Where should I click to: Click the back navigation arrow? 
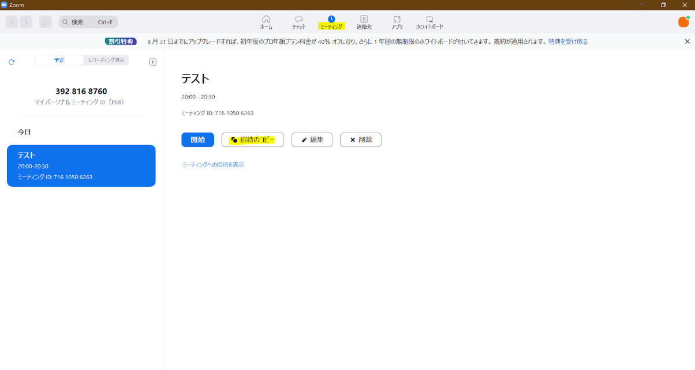tap(12, 22)
